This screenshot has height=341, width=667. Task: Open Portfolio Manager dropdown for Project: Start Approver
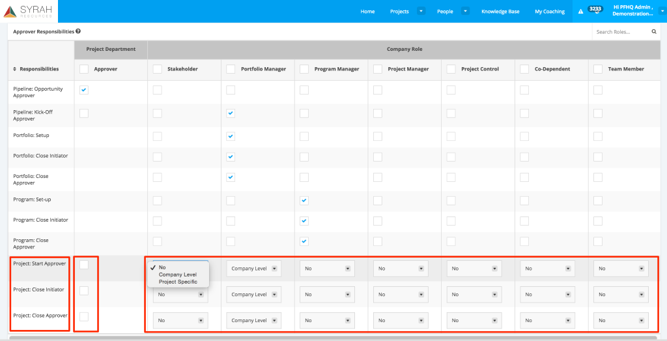pyautogui.click(x=254, y=269)
